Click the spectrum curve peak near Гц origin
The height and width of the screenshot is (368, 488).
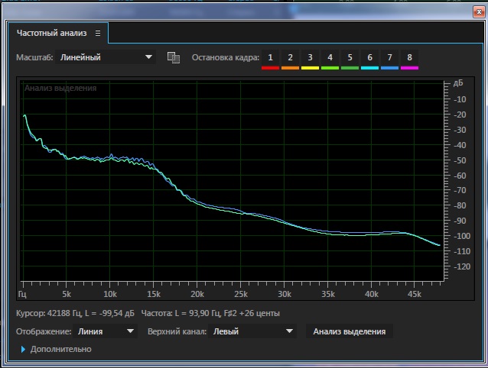[x=24, y=115]
